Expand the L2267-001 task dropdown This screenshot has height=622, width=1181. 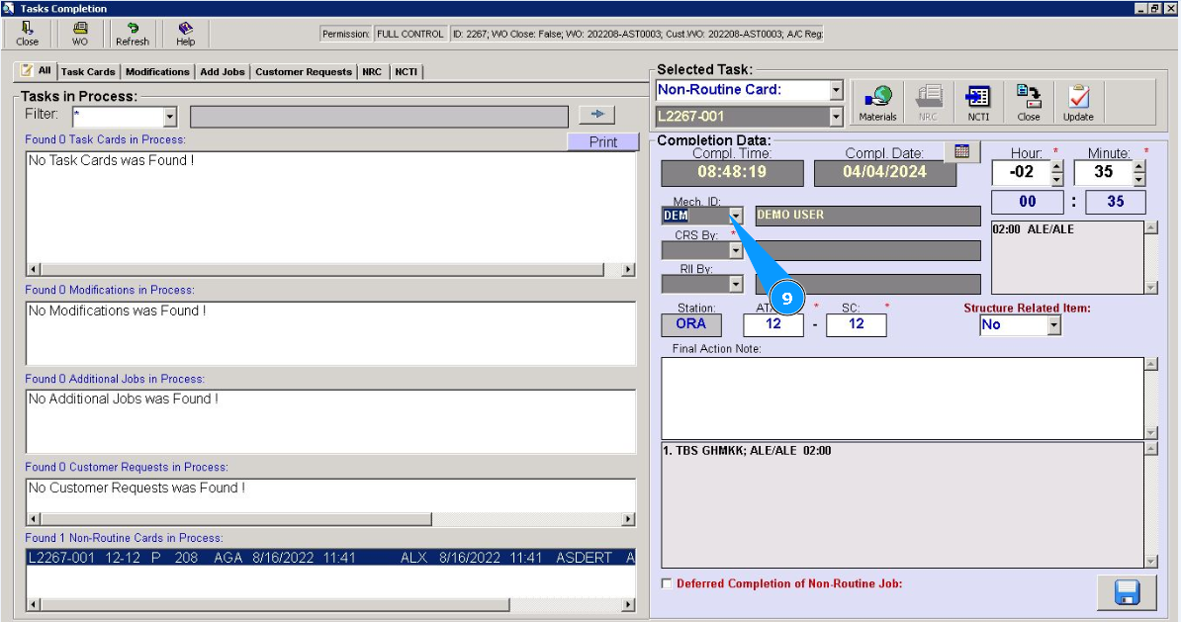coord(836,117)
